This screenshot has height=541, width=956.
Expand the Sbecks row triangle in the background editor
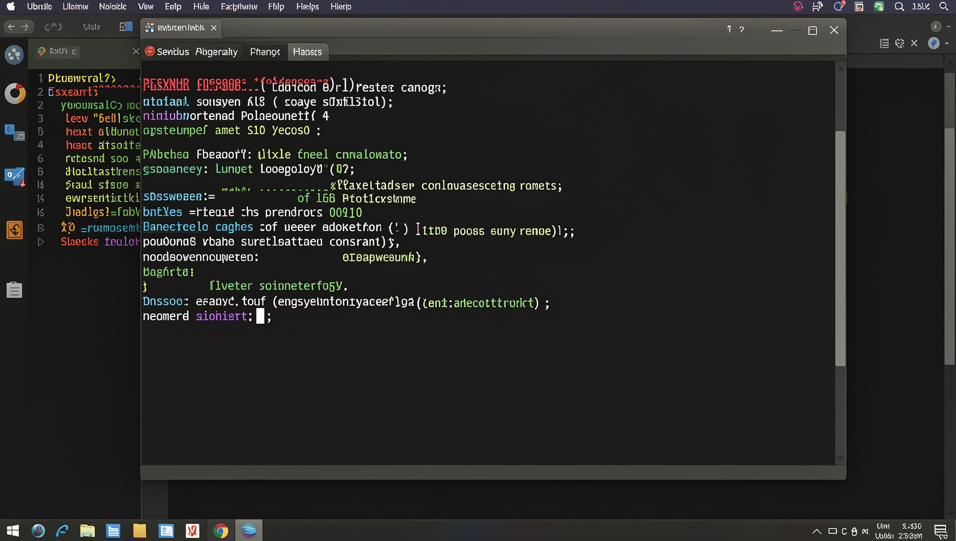tap(41, 242)
